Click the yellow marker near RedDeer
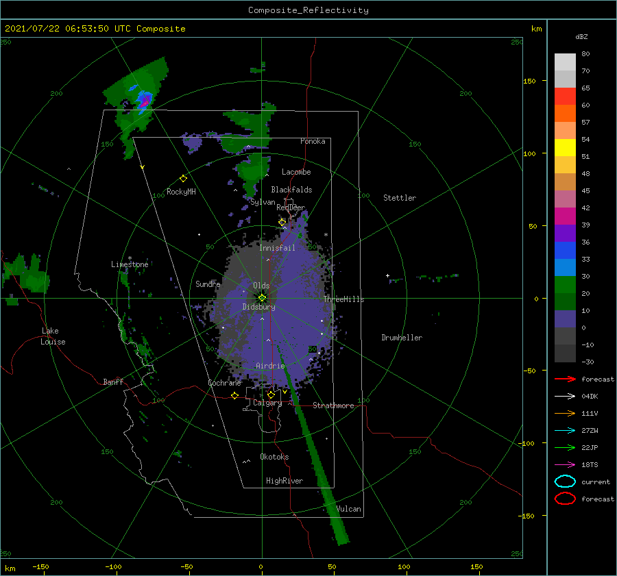 coord(282,223)
